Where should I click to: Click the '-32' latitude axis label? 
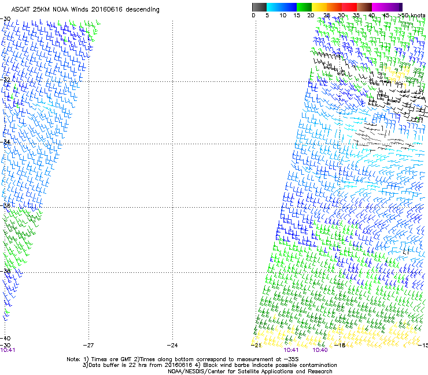click(x=5, y=80)
